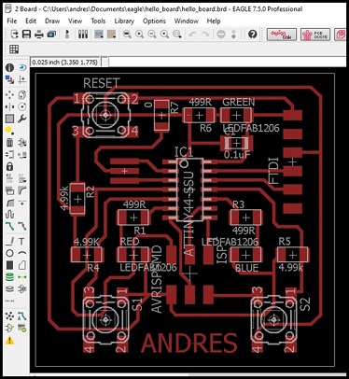Select the Autorouter tool
Image resolution: width=349 pixels, height=379 pixels.
click(x=21, y=316)
